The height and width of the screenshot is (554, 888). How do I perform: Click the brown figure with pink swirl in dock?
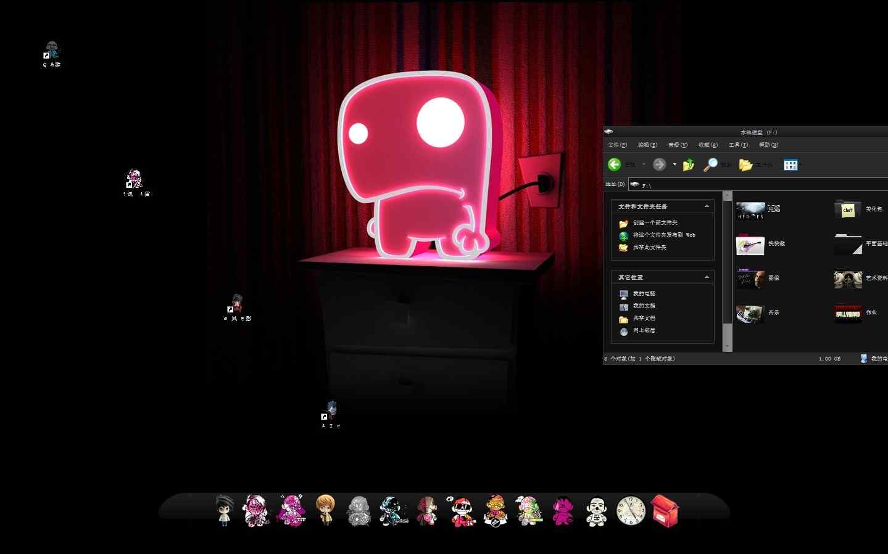coord(426,511)
